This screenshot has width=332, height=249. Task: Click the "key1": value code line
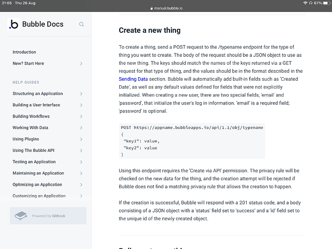pos(142,141)
